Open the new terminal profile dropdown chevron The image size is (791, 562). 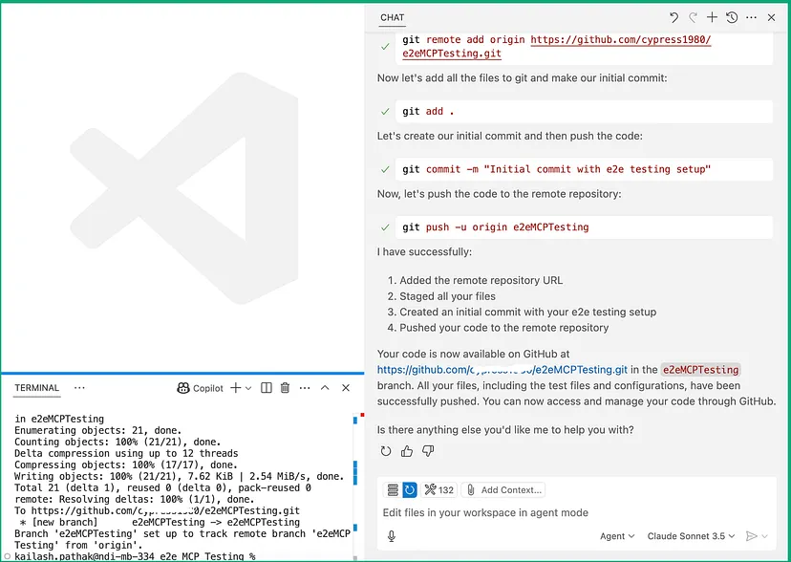coord(248,388)
